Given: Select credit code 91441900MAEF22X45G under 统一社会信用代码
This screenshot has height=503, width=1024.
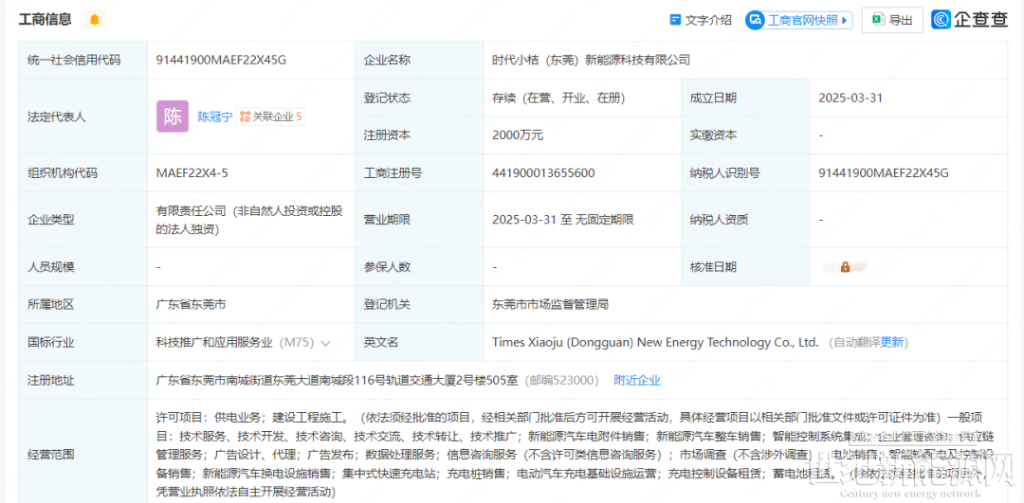Looking at the screenshot, I should 221,60.
